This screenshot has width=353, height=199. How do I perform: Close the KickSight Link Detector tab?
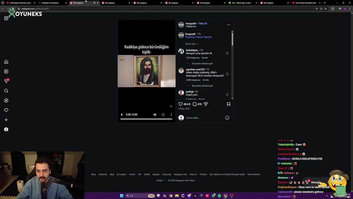[66, 3]
